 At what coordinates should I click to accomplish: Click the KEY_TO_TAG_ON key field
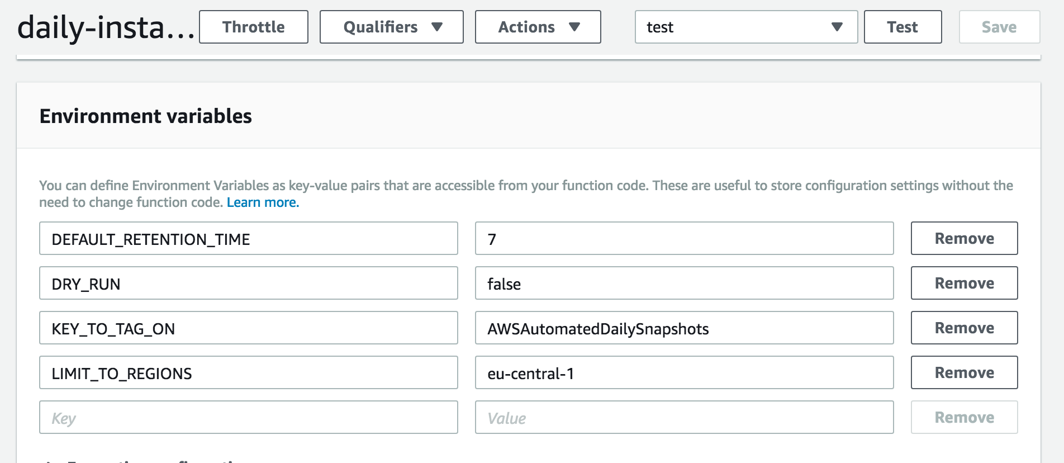coord(248,328)
